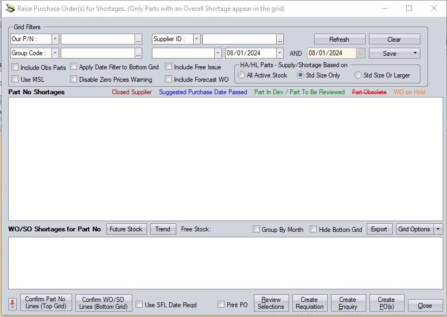Expand the Grid Options arrow menu
447x317 pixels.
438,229
